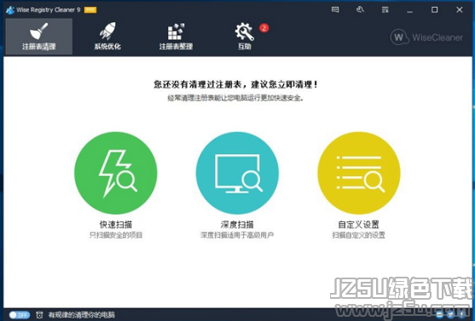Maximize the Wise Registry Cleaner window
Viewport: 475px width, 321px height.
(x=434, y=10)
